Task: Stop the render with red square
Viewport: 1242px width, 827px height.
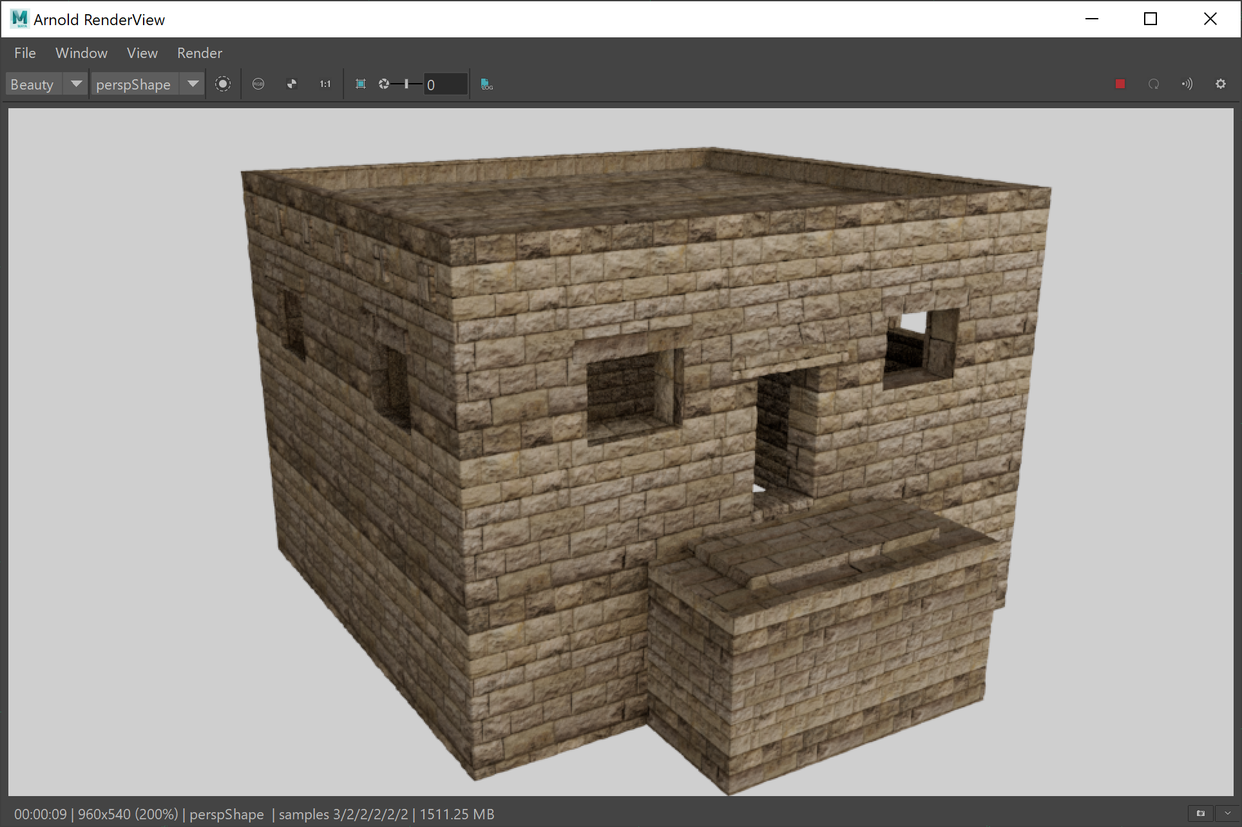Action: (x=1120, y=84)
